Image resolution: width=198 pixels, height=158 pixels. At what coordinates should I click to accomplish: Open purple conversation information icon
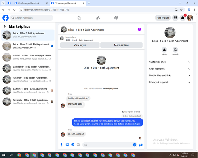139,30
